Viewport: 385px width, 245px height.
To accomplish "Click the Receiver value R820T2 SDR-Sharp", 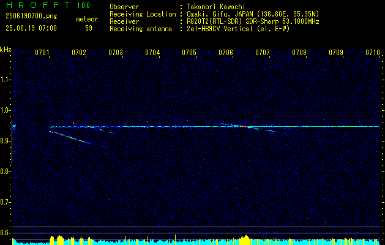I will click(x=253, y=21).
